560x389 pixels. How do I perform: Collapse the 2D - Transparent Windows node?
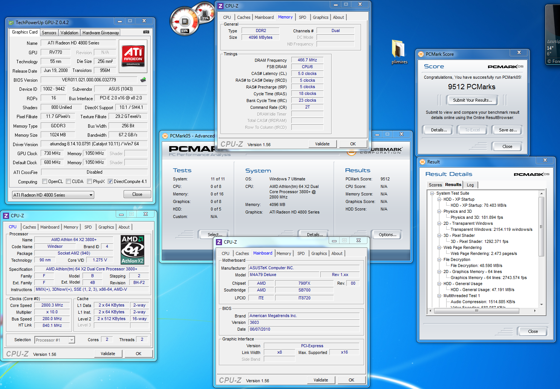point(439,223)
